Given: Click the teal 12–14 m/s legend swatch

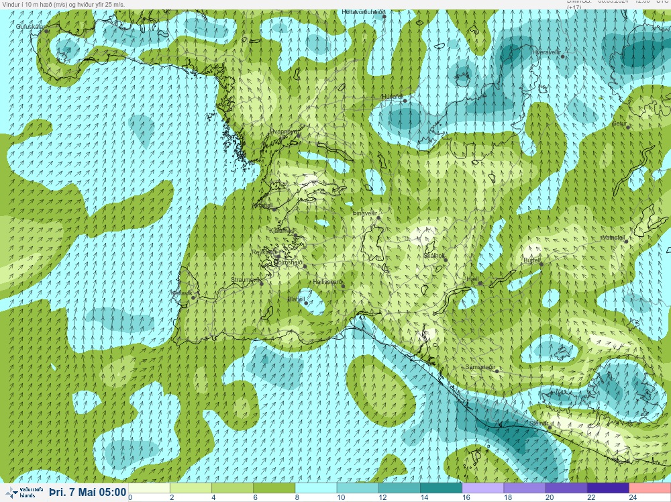Looking at the screenshot, I should click(399, 488).
